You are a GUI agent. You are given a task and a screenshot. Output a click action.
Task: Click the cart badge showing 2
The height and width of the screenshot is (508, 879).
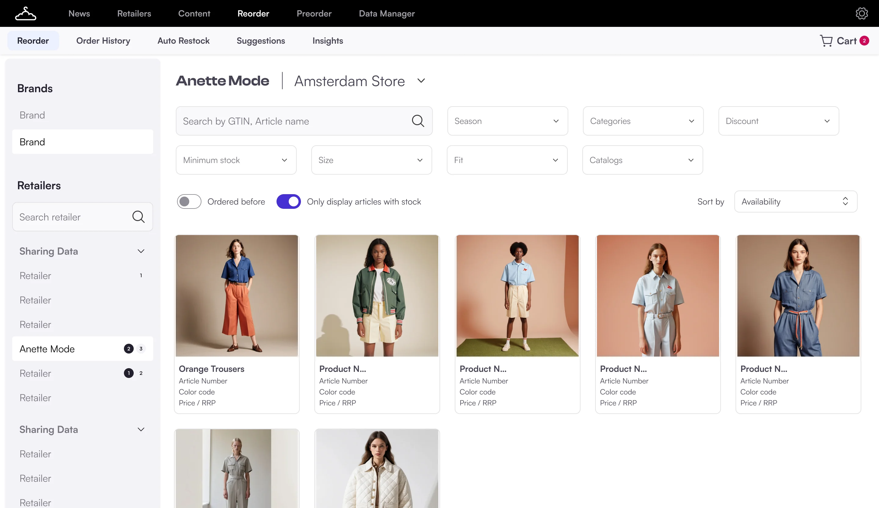coord(864,41)
